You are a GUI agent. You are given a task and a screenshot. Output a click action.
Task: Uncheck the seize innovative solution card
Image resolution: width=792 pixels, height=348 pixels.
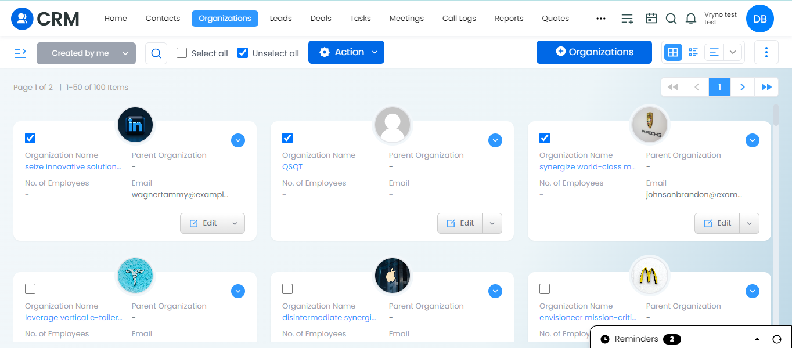(30, 138)
